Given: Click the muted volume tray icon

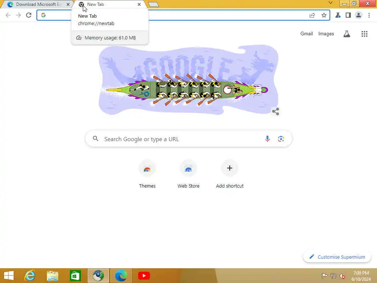Looking at the screenshot, I should click(x=342, y=276).
